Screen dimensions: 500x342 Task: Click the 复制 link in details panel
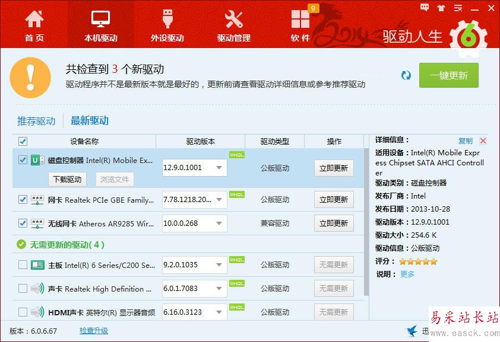click(465, 140)
